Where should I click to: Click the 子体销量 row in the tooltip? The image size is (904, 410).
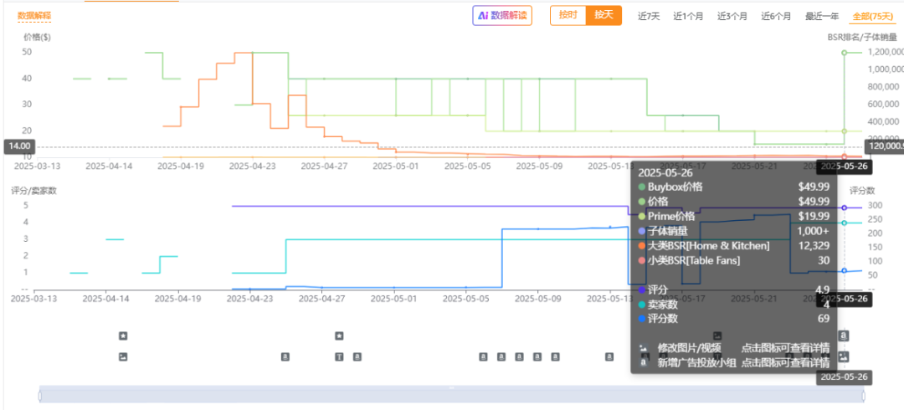coord(733,231)
